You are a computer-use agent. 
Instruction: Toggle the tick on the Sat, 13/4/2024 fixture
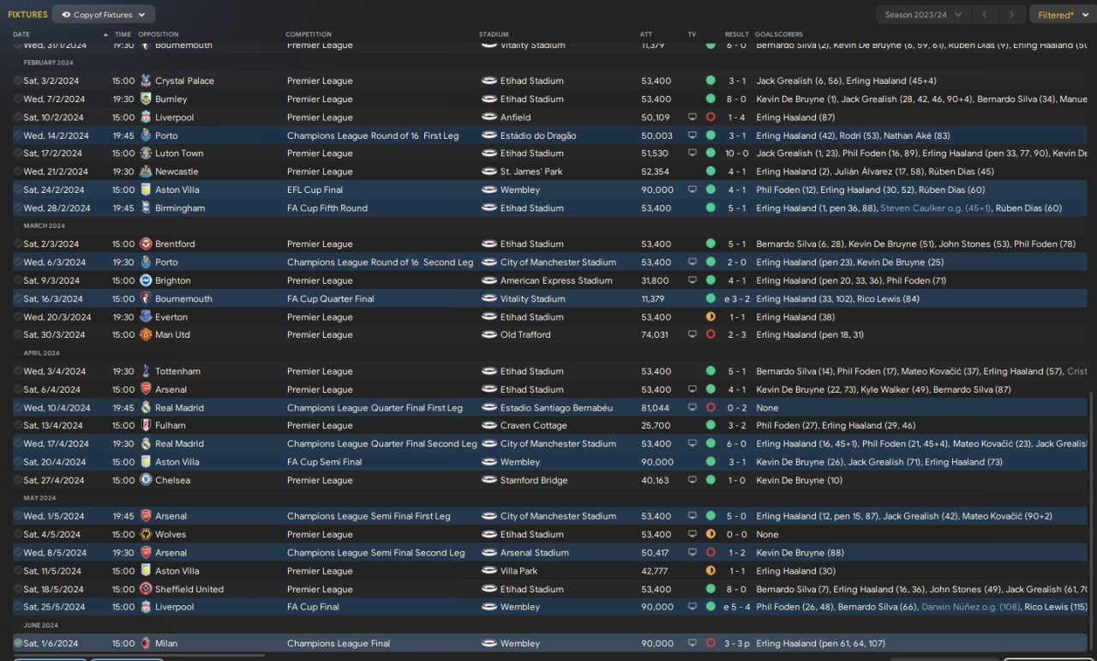(18, 425)
